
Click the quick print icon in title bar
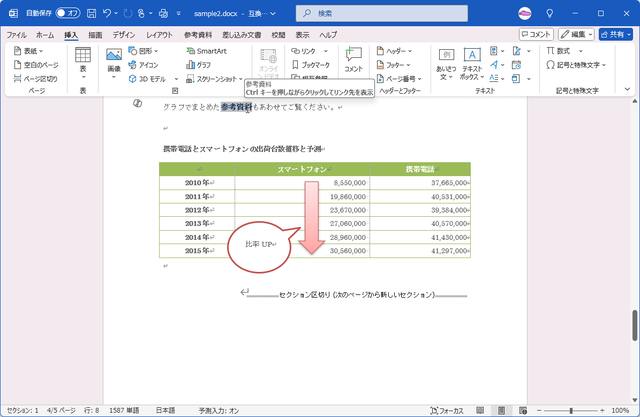coord(163,13)
